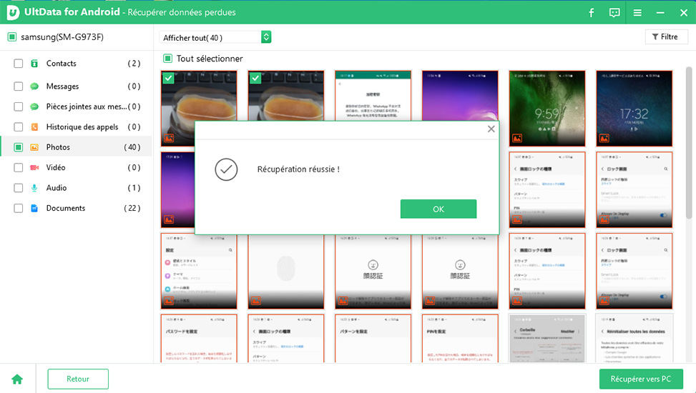The image size is (696, 393).
Task: Tick the Pièces jointes checkbox
Action: click(x=18, y=106)
